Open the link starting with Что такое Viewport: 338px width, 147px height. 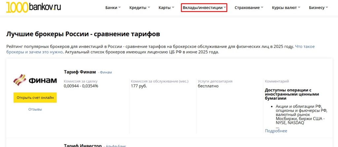(x=161, y=49)
